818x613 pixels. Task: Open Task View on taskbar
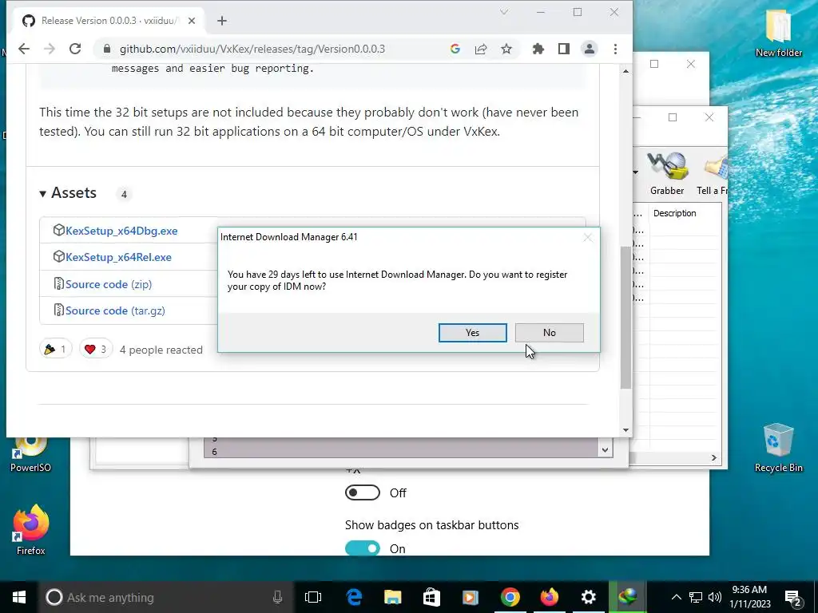pos(313,597)
